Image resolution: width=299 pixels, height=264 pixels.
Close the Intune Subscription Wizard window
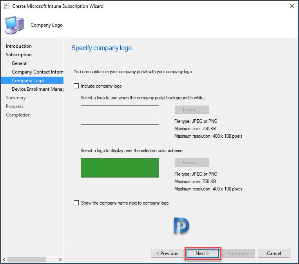click(x=292, y=6)
